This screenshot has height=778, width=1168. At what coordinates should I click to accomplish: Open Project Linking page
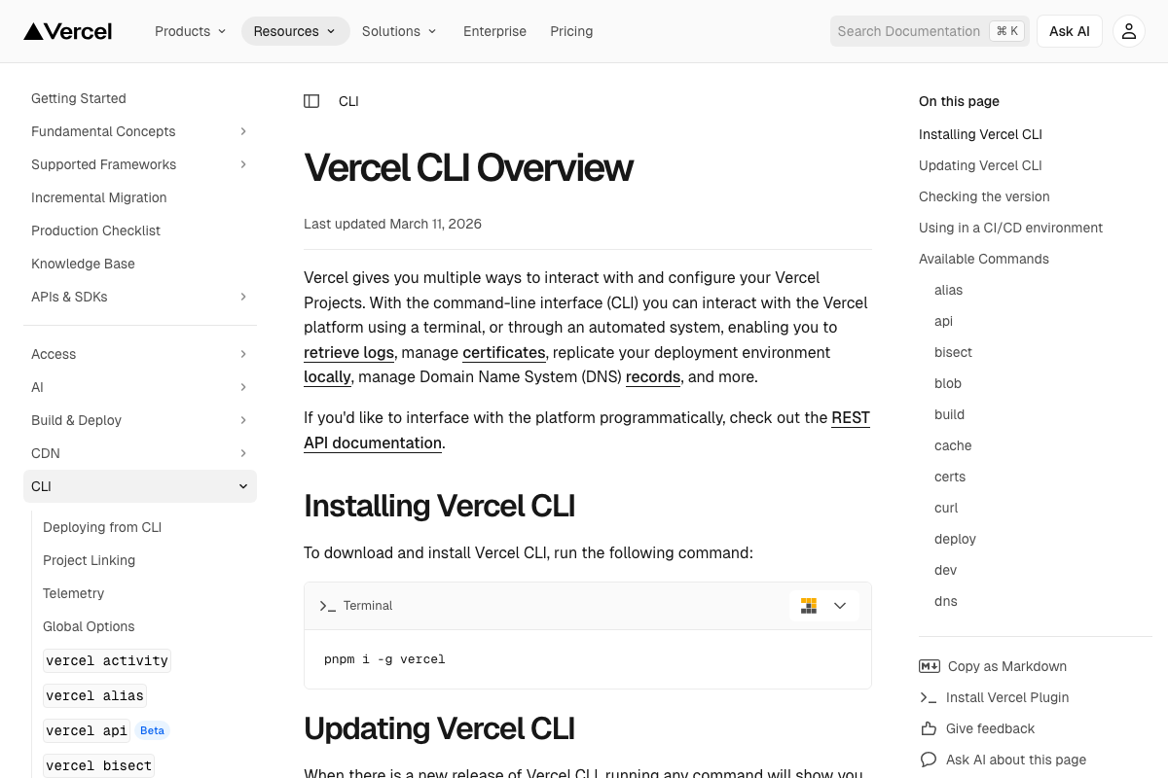coord(89,560)
